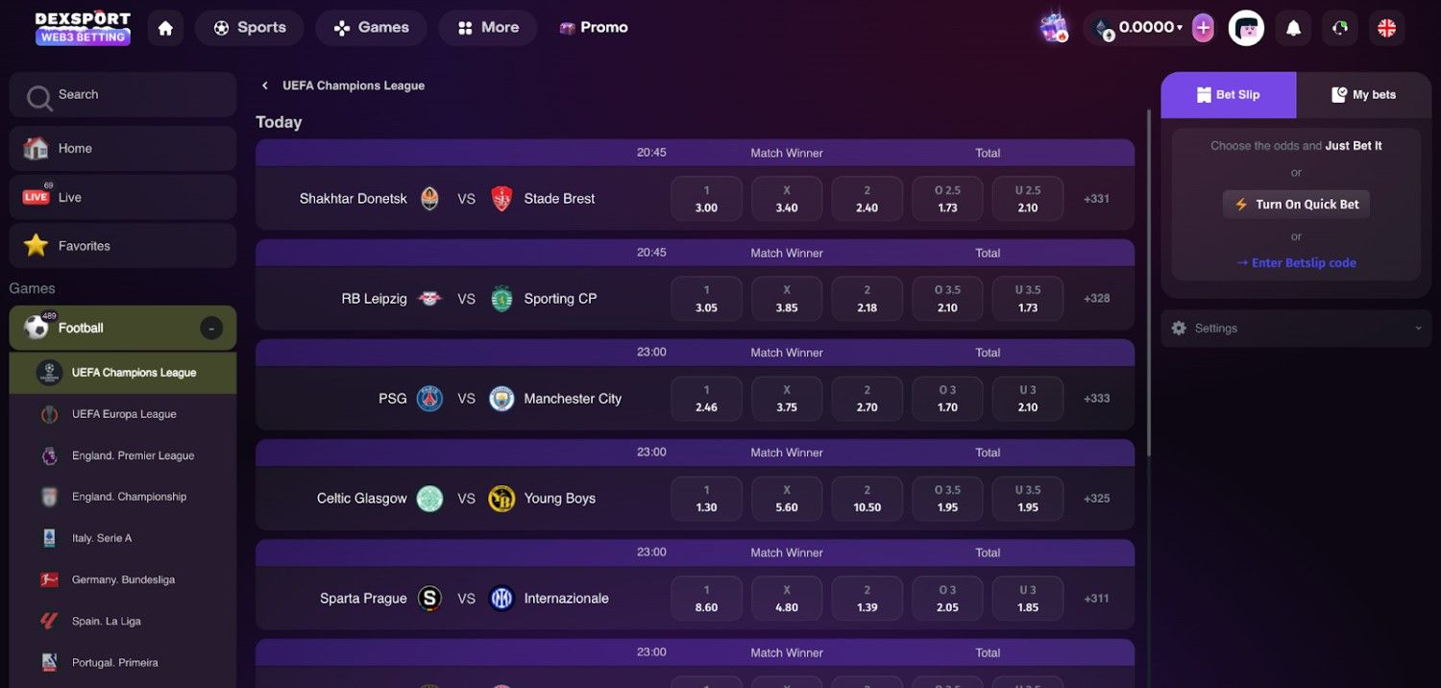Collapse the Football category

[211, 329]
